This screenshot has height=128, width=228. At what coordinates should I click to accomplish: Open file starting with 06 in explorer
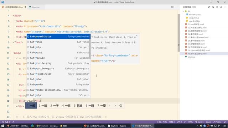coord(196,41)
